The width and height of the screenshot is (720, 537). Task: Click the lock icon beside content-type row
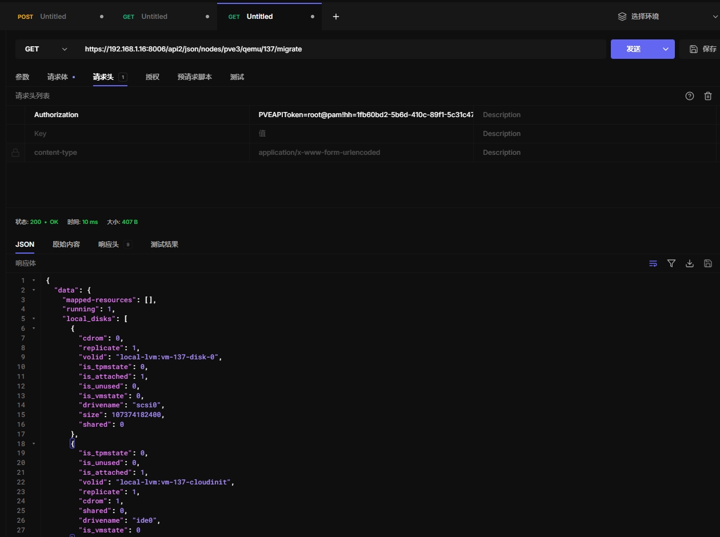coord(15,153)
